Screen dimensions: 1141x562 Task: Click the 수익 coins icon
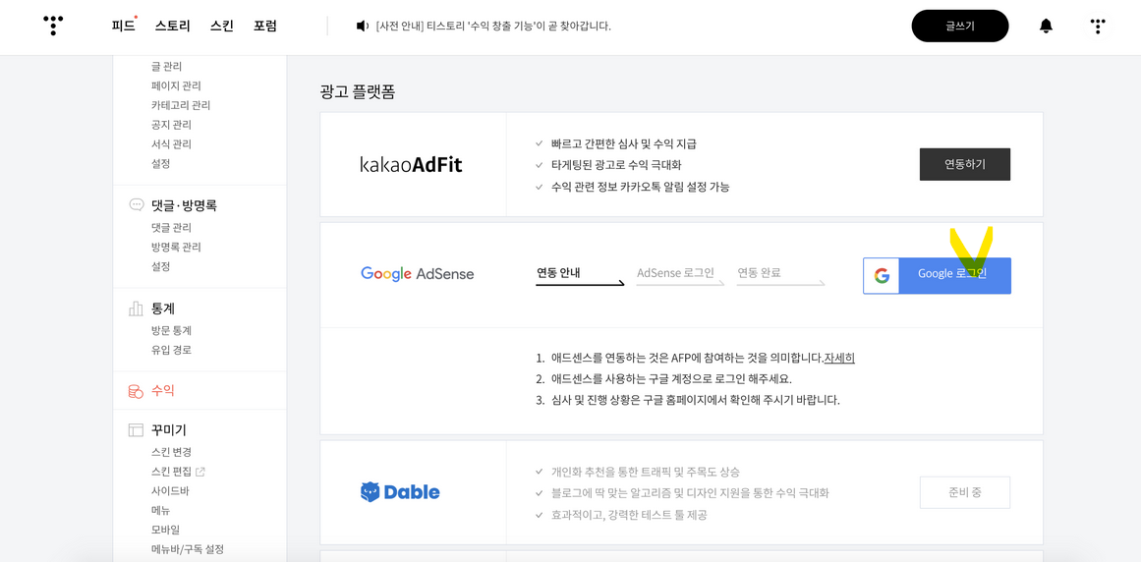tap(136, 391)
